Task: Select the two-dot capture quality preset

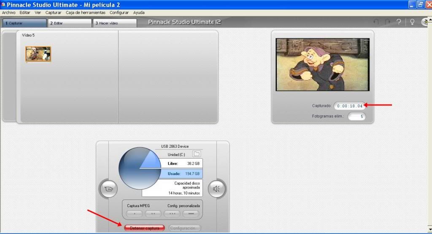Action: [x=153, y=213]
